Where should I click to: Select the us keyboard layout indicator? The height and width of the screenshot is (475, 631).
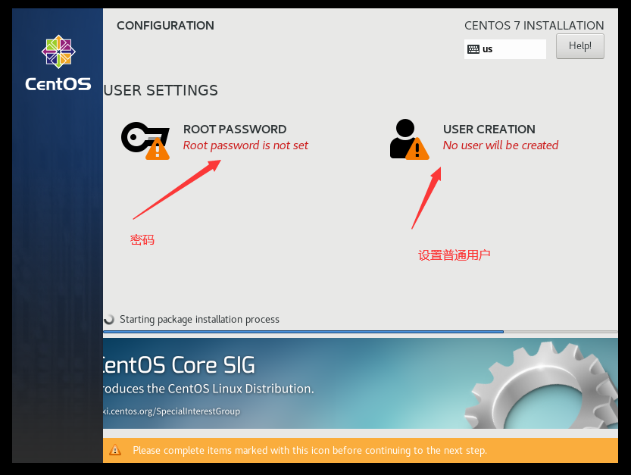click(505, 49)
